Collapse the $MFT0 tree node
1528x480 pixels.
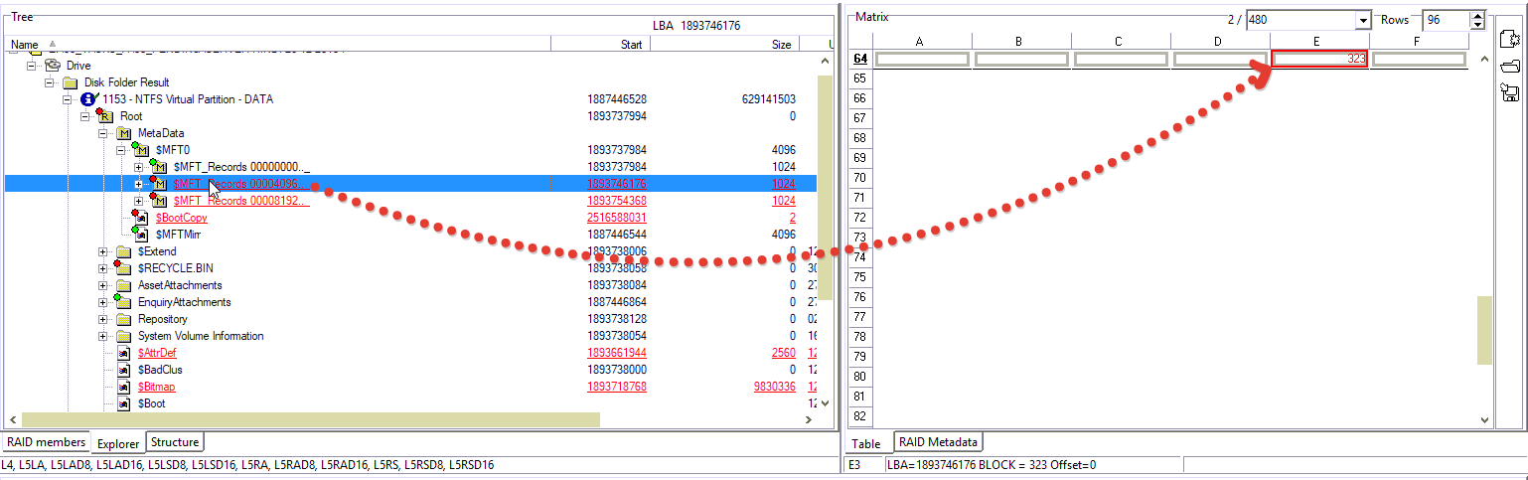[121, 150]
